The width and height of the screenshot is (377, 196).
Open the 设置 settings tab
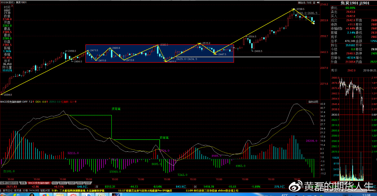3,183
